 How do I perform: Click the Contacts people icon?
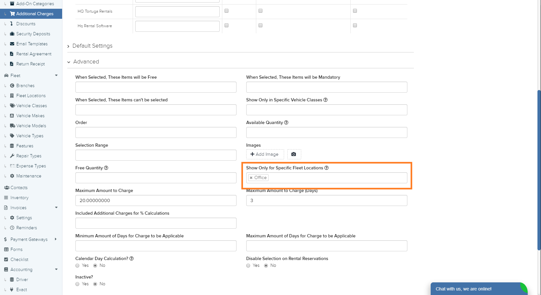[6, 187]
